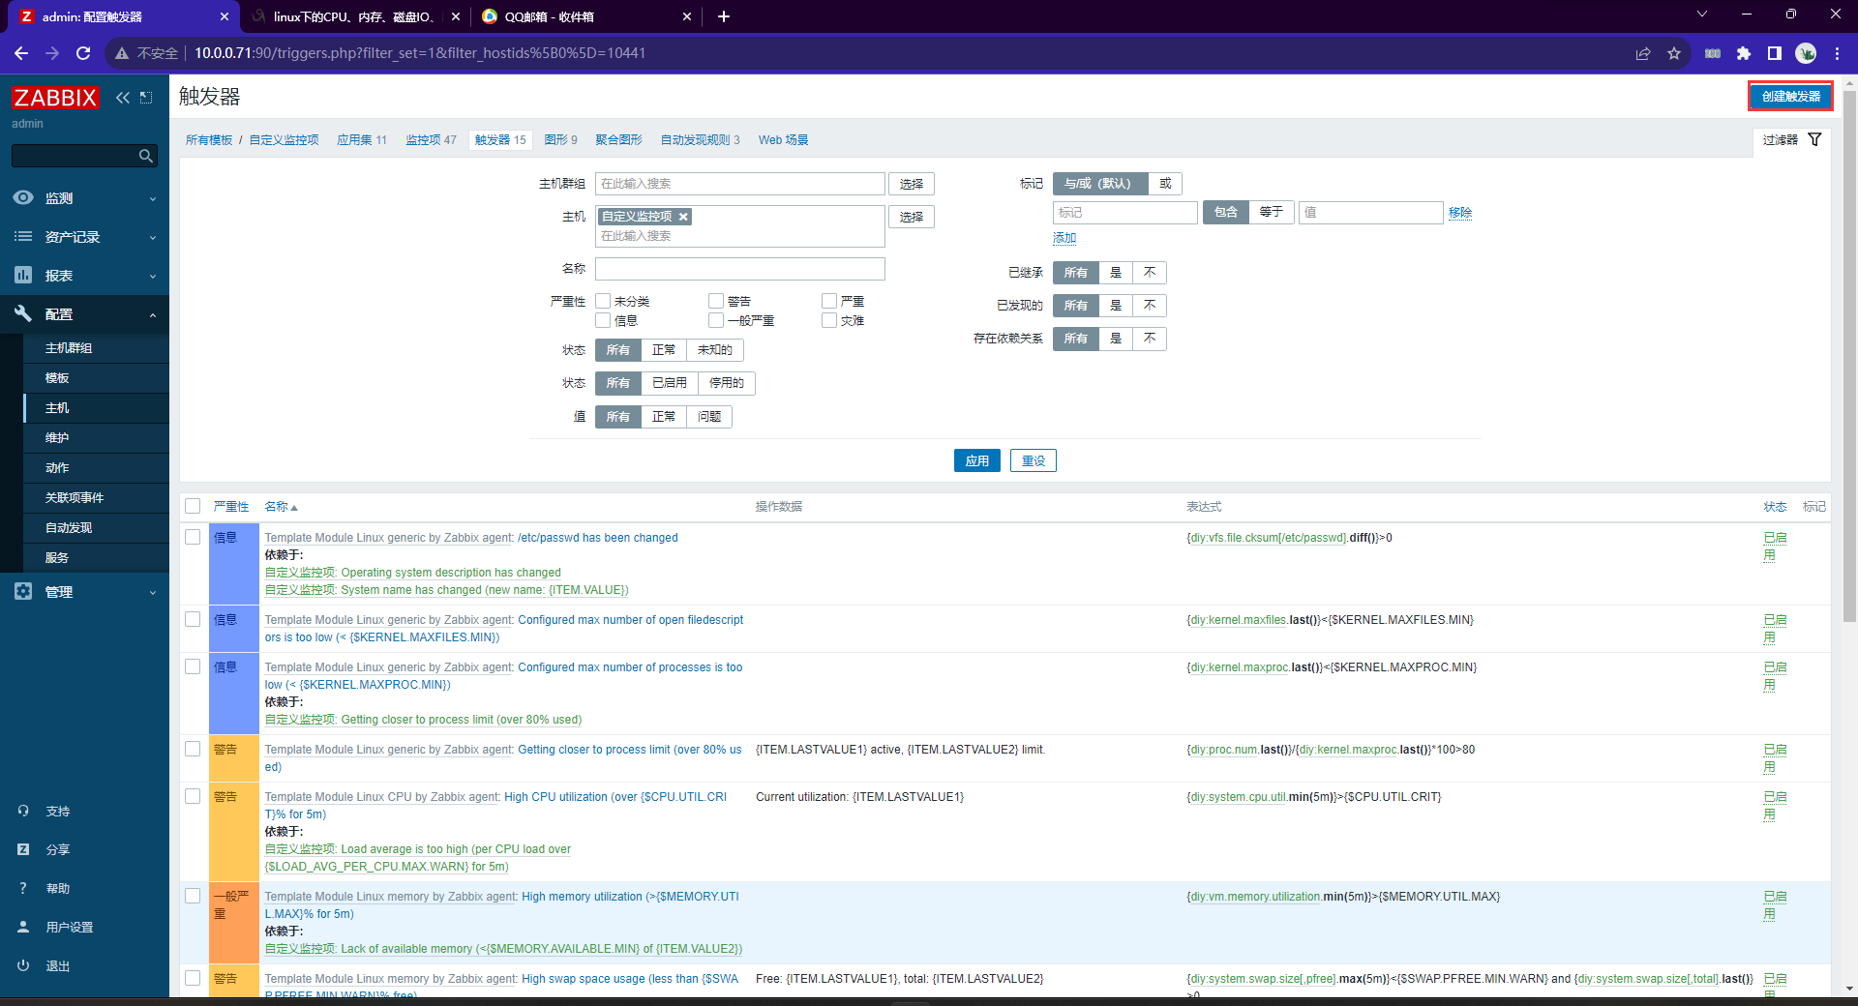The width and height of the screenshot is (1858, 1006).
Task: Click the 添加 tag link
Action: [x=1064, y=238]
